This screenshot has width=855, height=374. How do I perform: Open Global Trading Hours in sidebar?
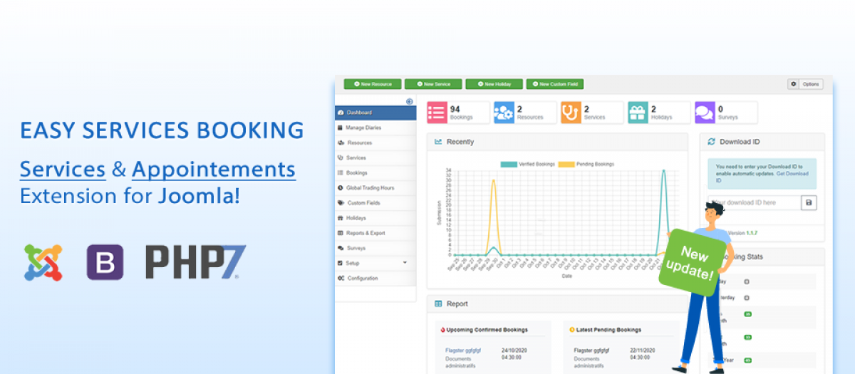[x=375, y=187]
